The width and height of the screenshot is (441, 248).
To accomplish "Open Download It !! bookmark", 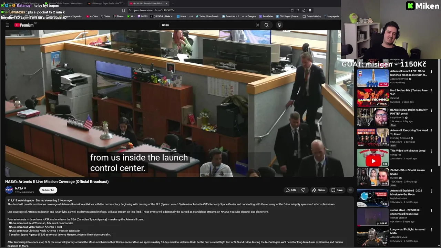I will [230, 16].
